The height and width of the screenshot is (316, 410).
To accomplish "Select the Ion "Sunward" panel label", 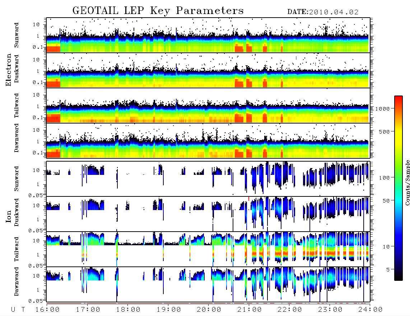I will pos(17,179).
